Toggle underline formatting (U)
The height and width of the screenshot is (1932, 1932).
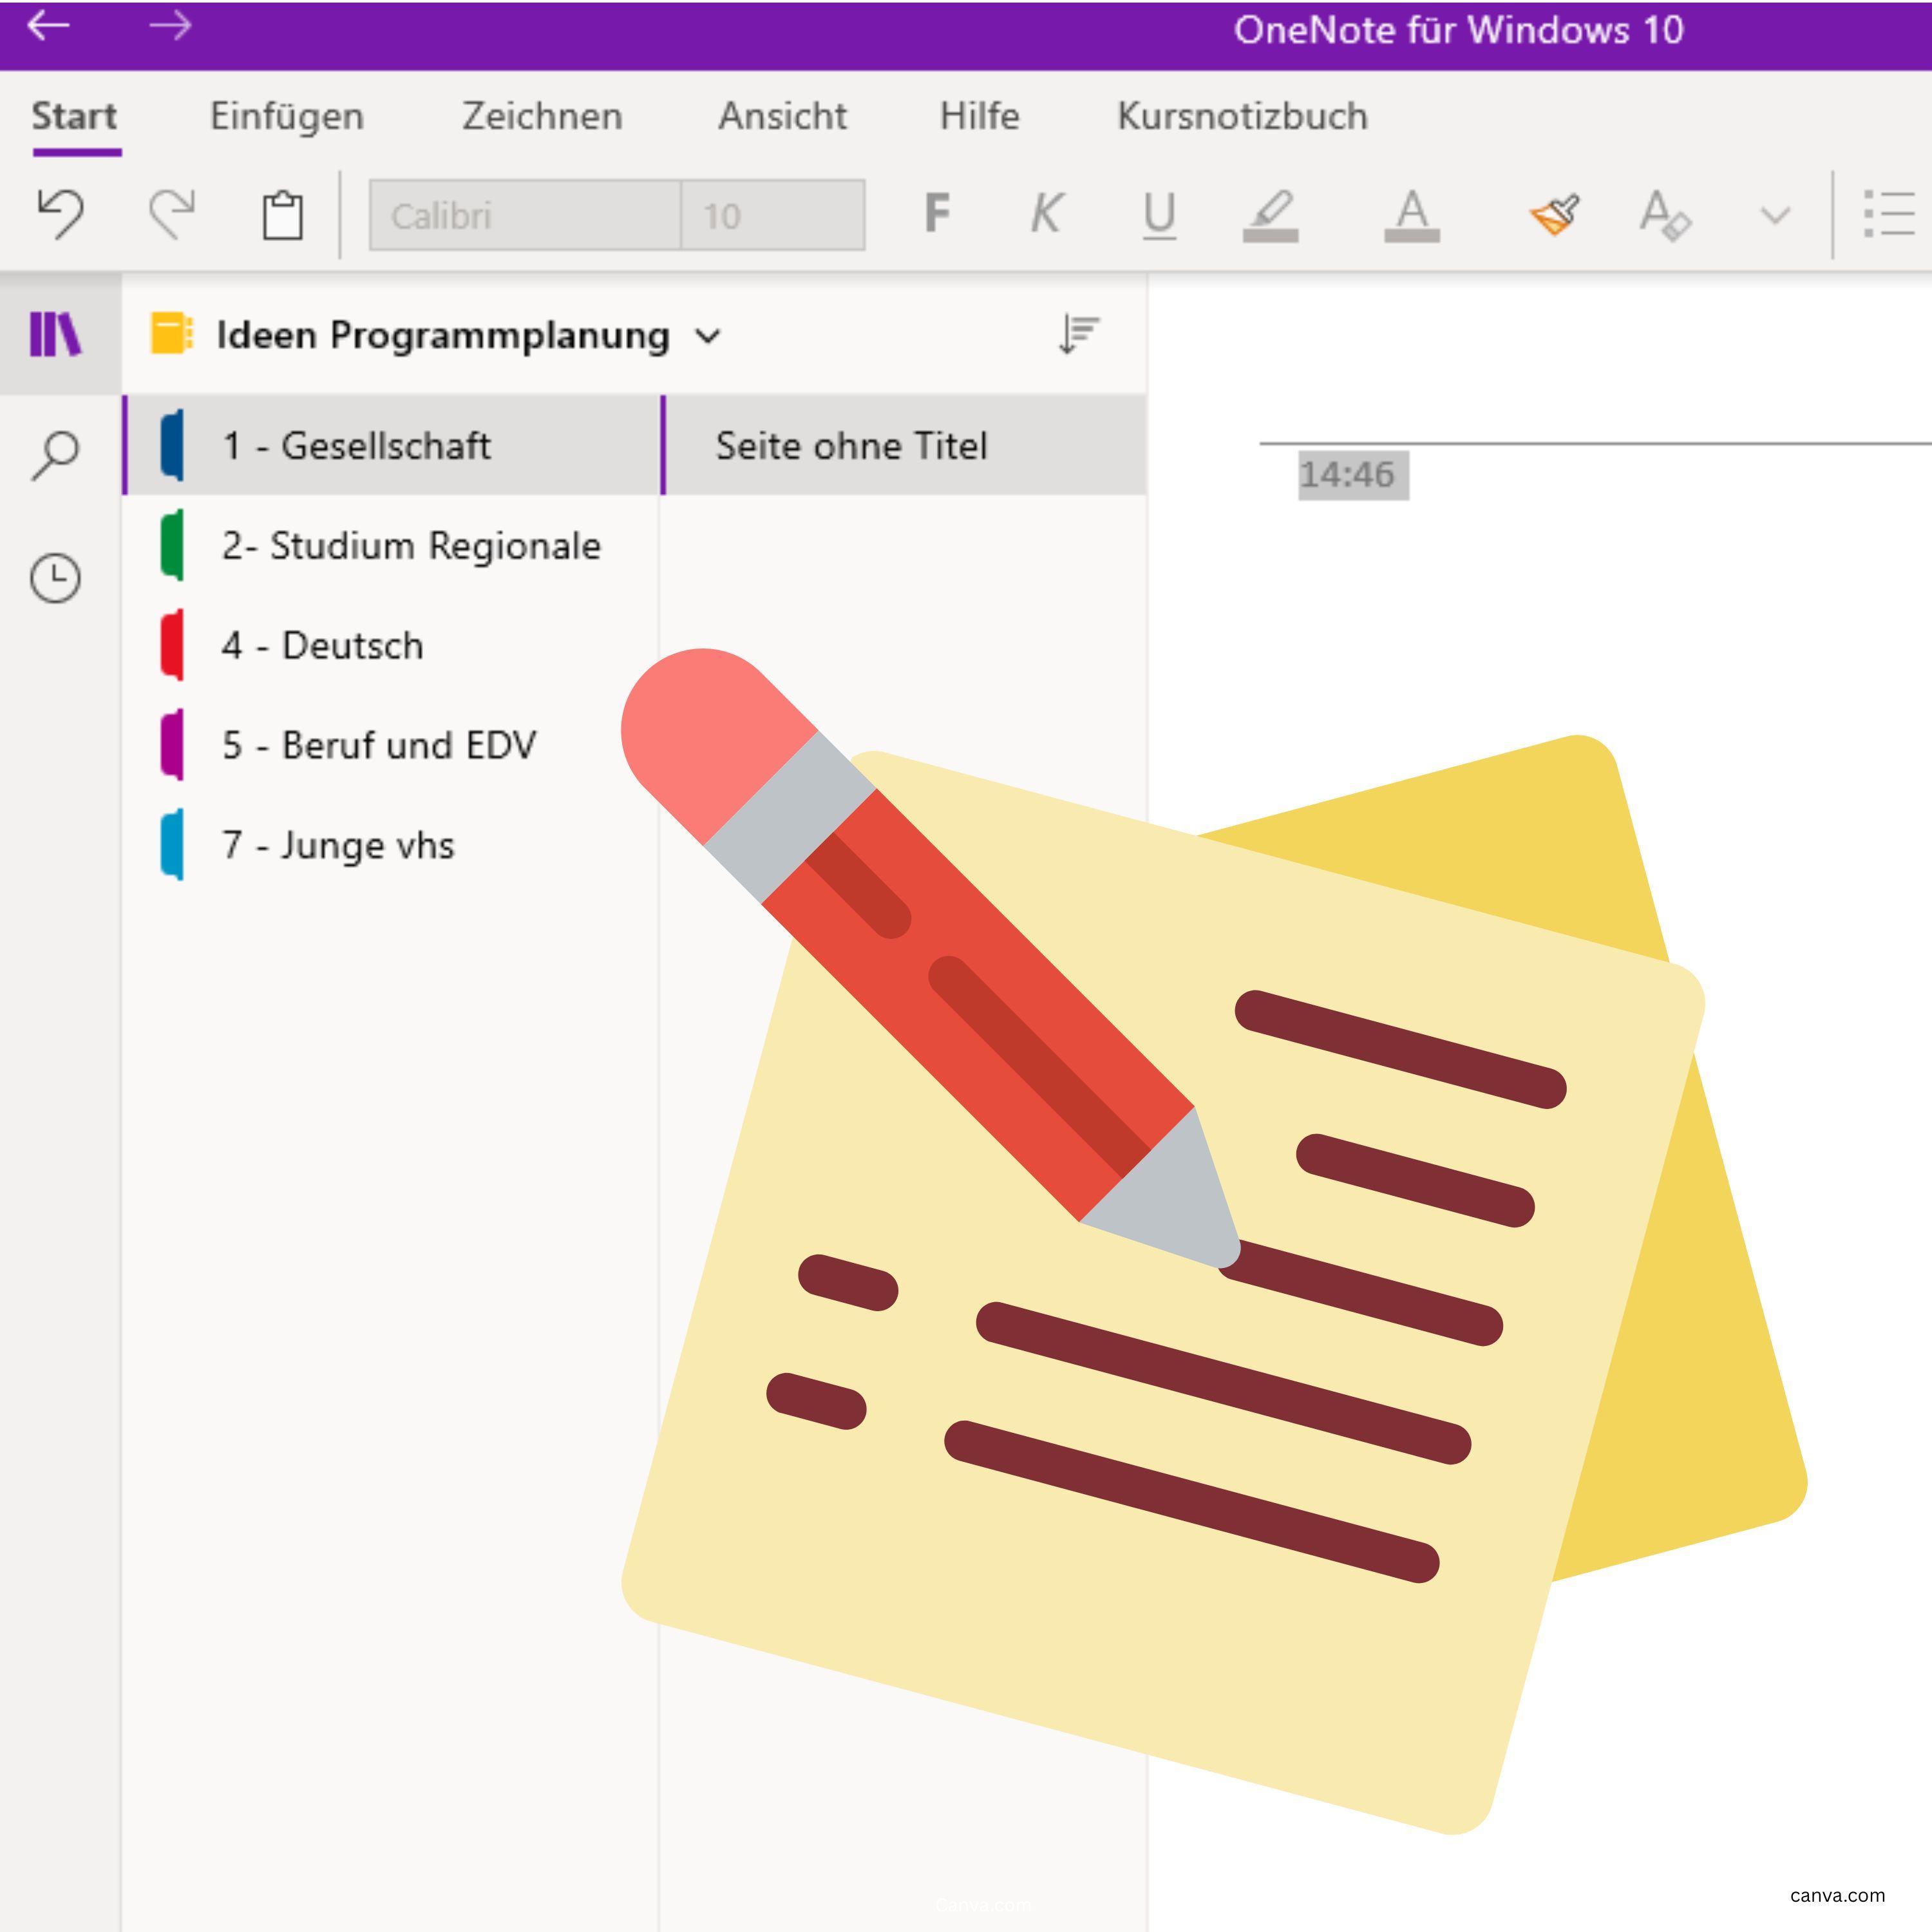(x=1158, y=214)
